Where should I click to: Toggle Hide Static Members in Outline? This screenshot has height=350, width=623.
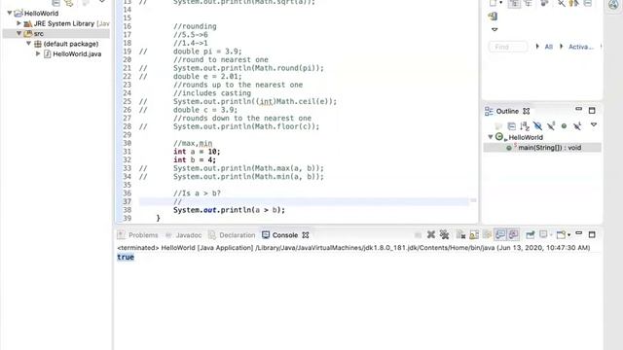click(x=551, y=126)
